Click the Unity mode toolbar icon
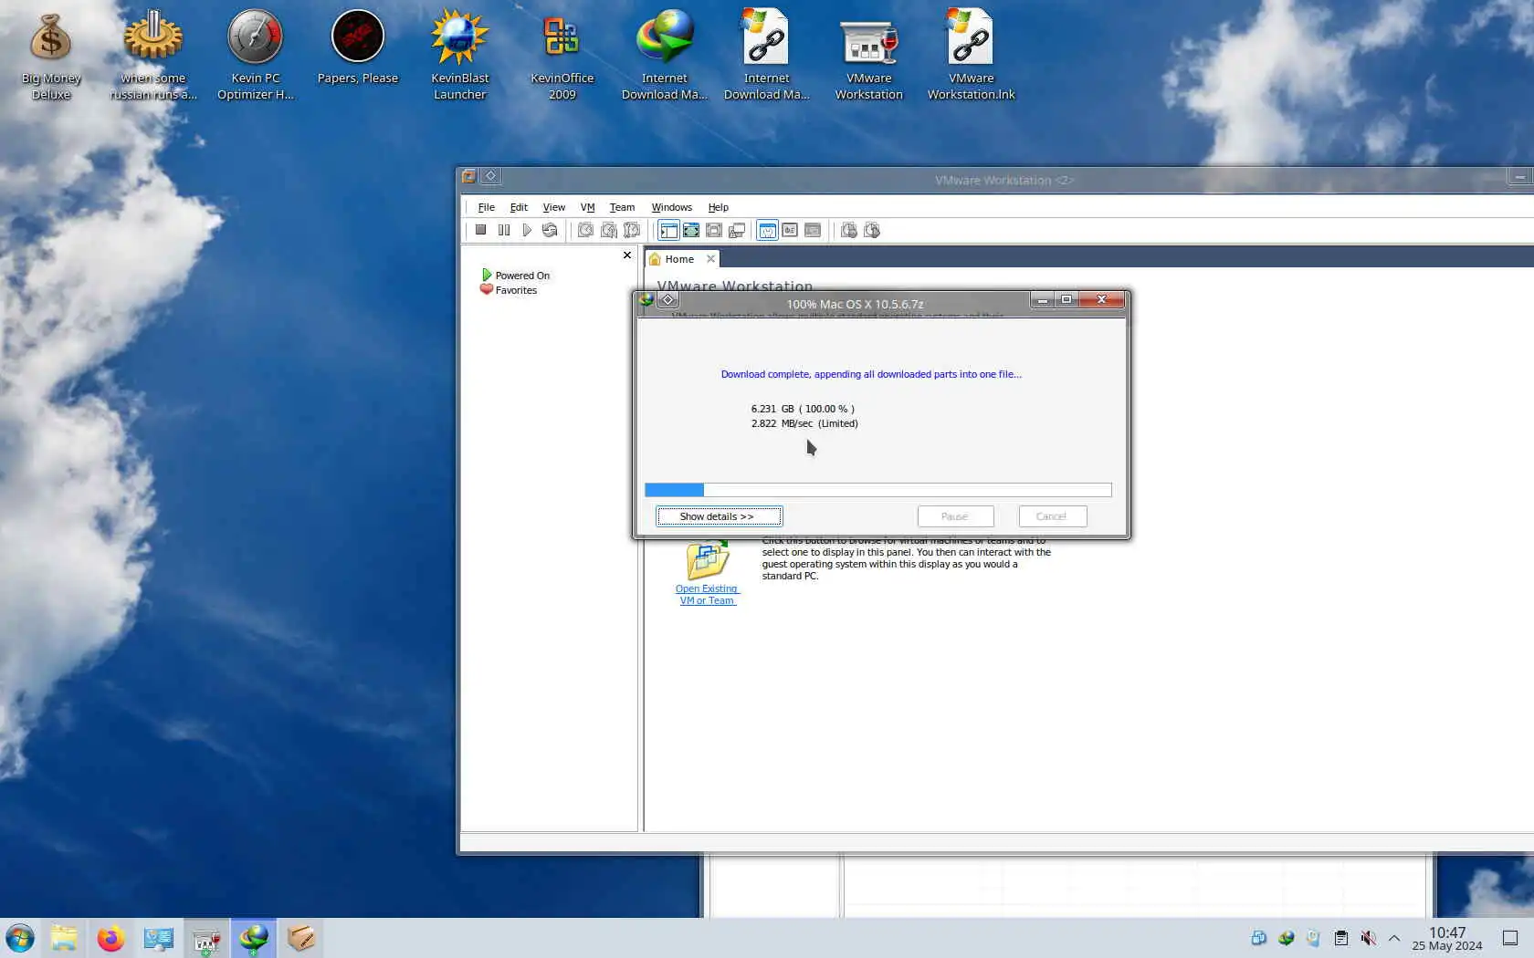The width and height of the screenshot is (1534, 958). click(737, 230)
